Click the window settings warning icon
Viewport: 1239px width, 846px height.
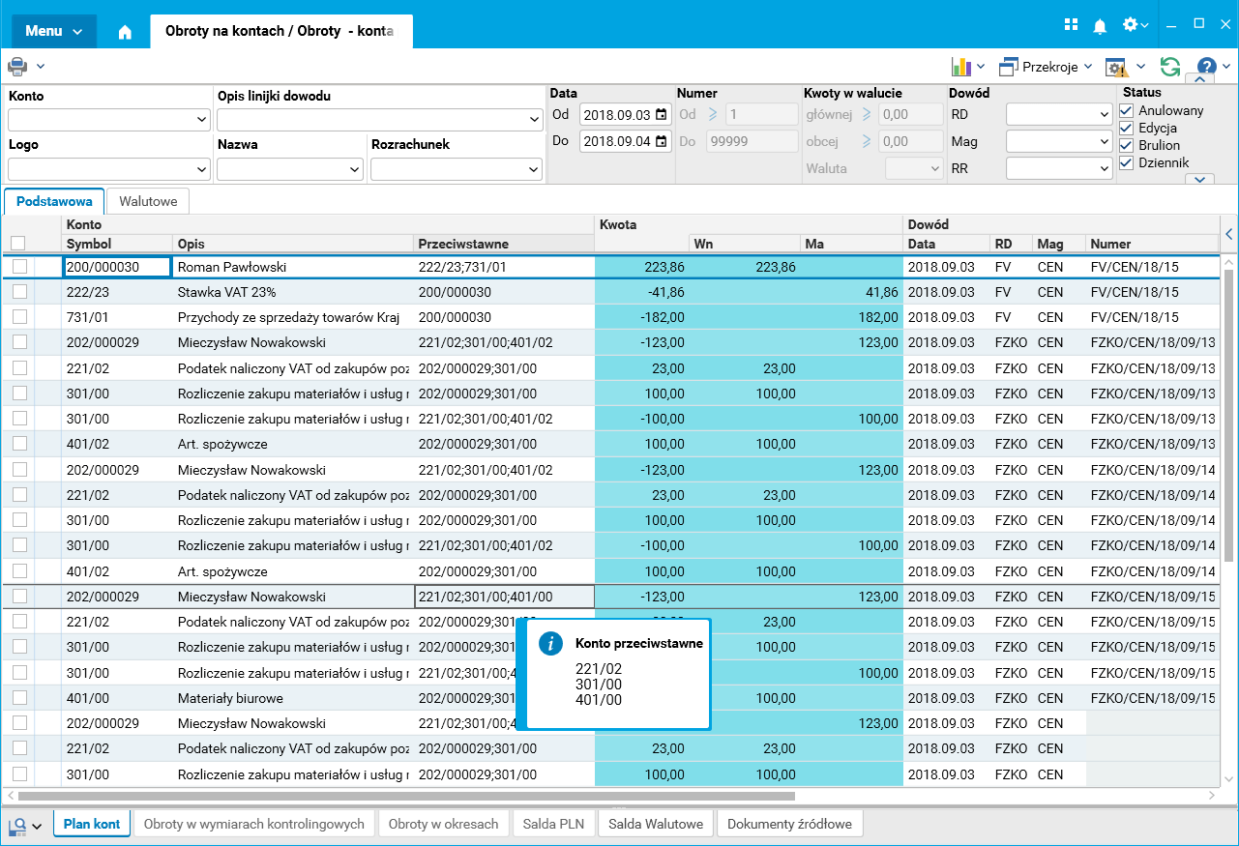(1117, 67)
